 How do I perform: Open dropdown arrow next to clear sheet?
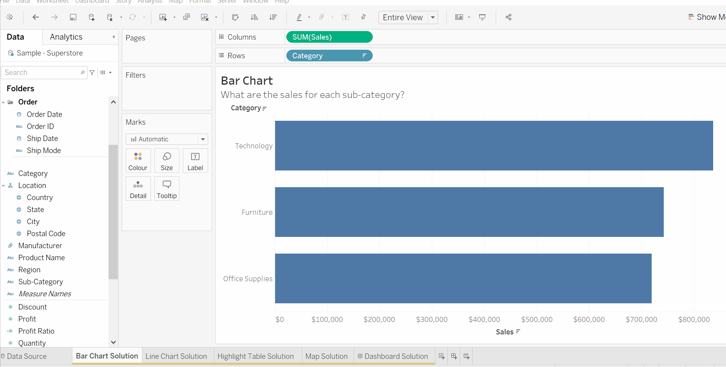216,17
